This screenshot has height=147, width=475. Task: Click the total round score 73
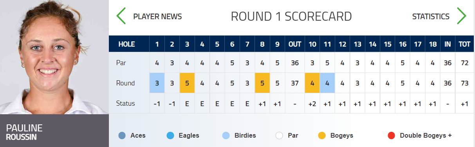[x=464, y=83]
